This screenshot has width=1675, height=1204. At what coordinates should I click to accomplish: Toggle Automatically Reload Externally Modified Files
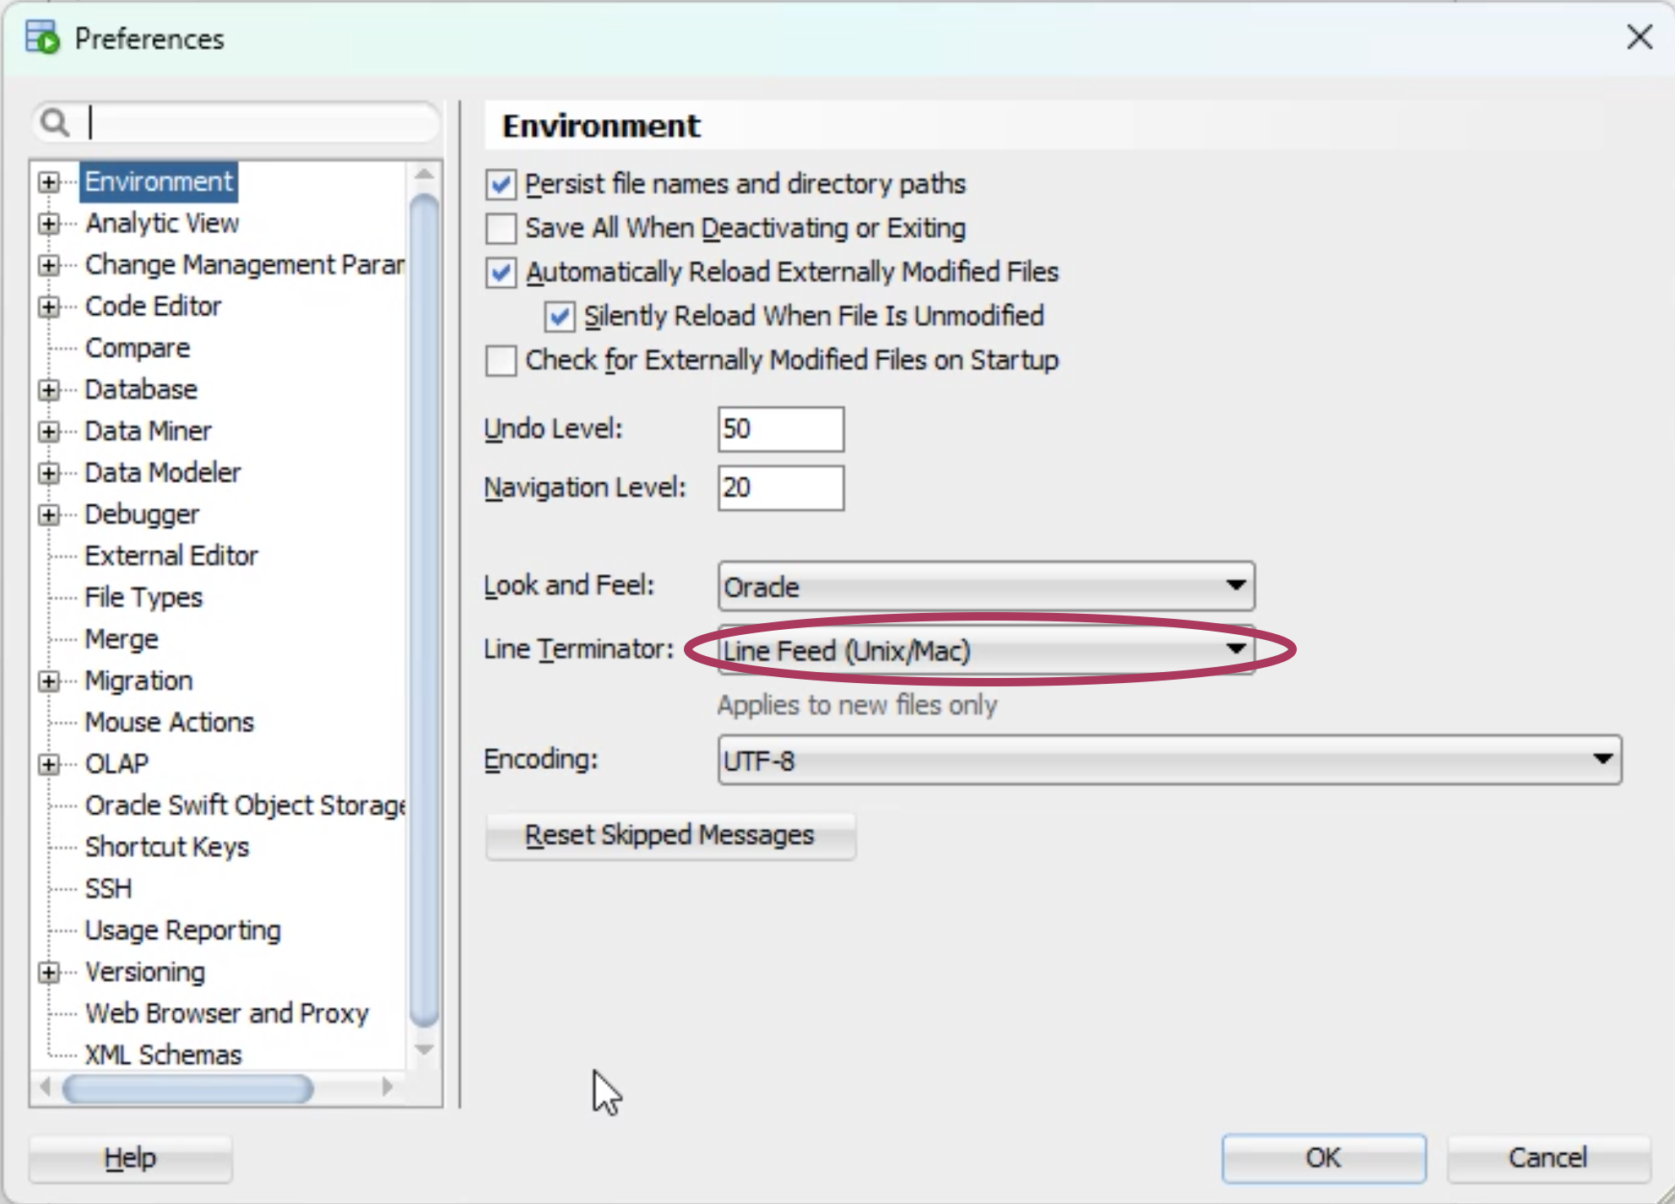coord(501,272)
